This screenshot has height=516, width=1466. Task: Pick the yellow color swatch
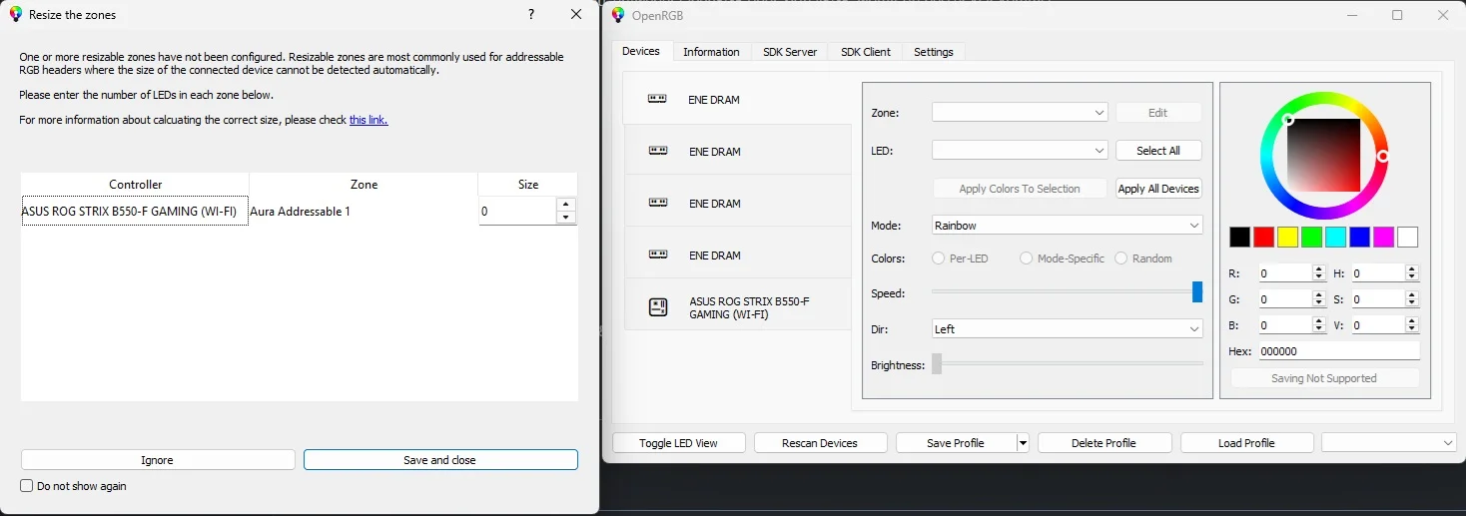[1287, 238]
